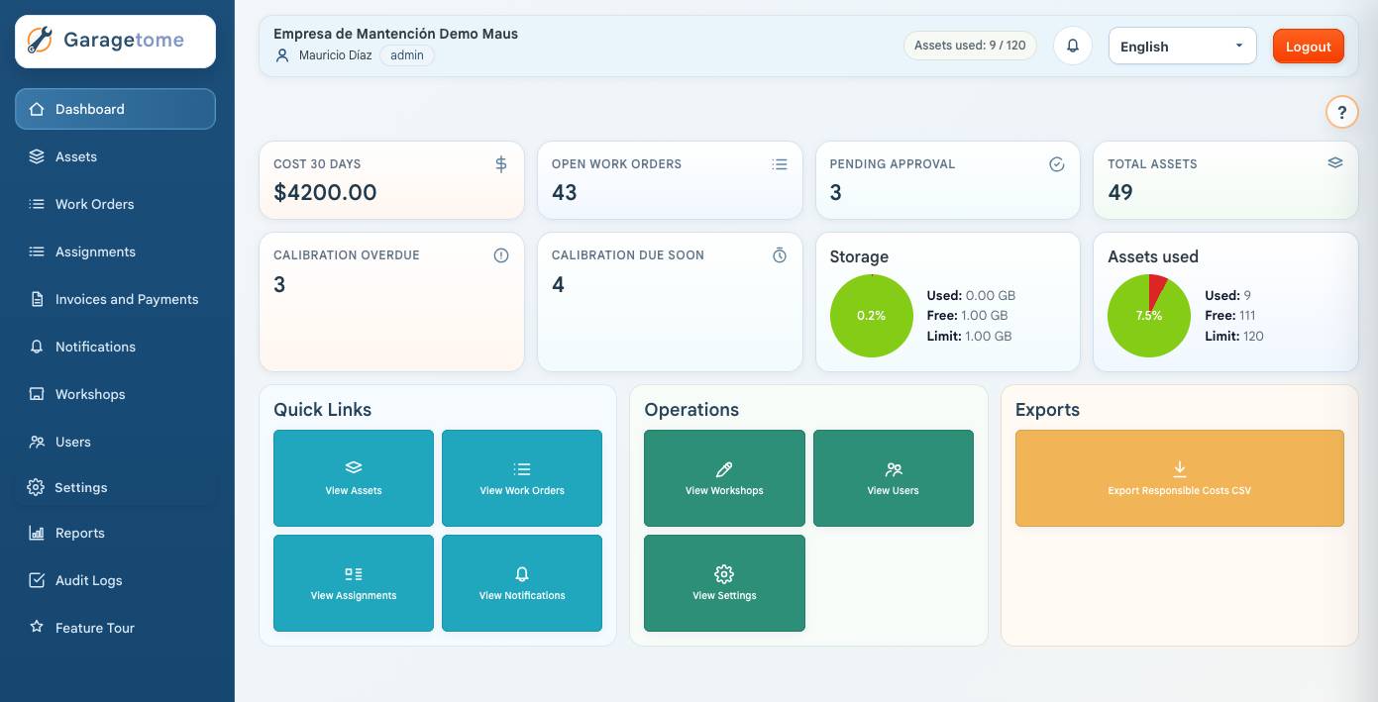Click the Total Assets count 49
1378x702 pixels.
pyautogui.click(x=1120, y=192)
